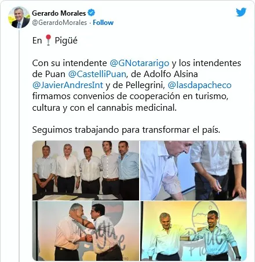View photo of two men hugging
The height and width of the screenshot is (262, 255).
pyautogui.click(x=86, y=231)
